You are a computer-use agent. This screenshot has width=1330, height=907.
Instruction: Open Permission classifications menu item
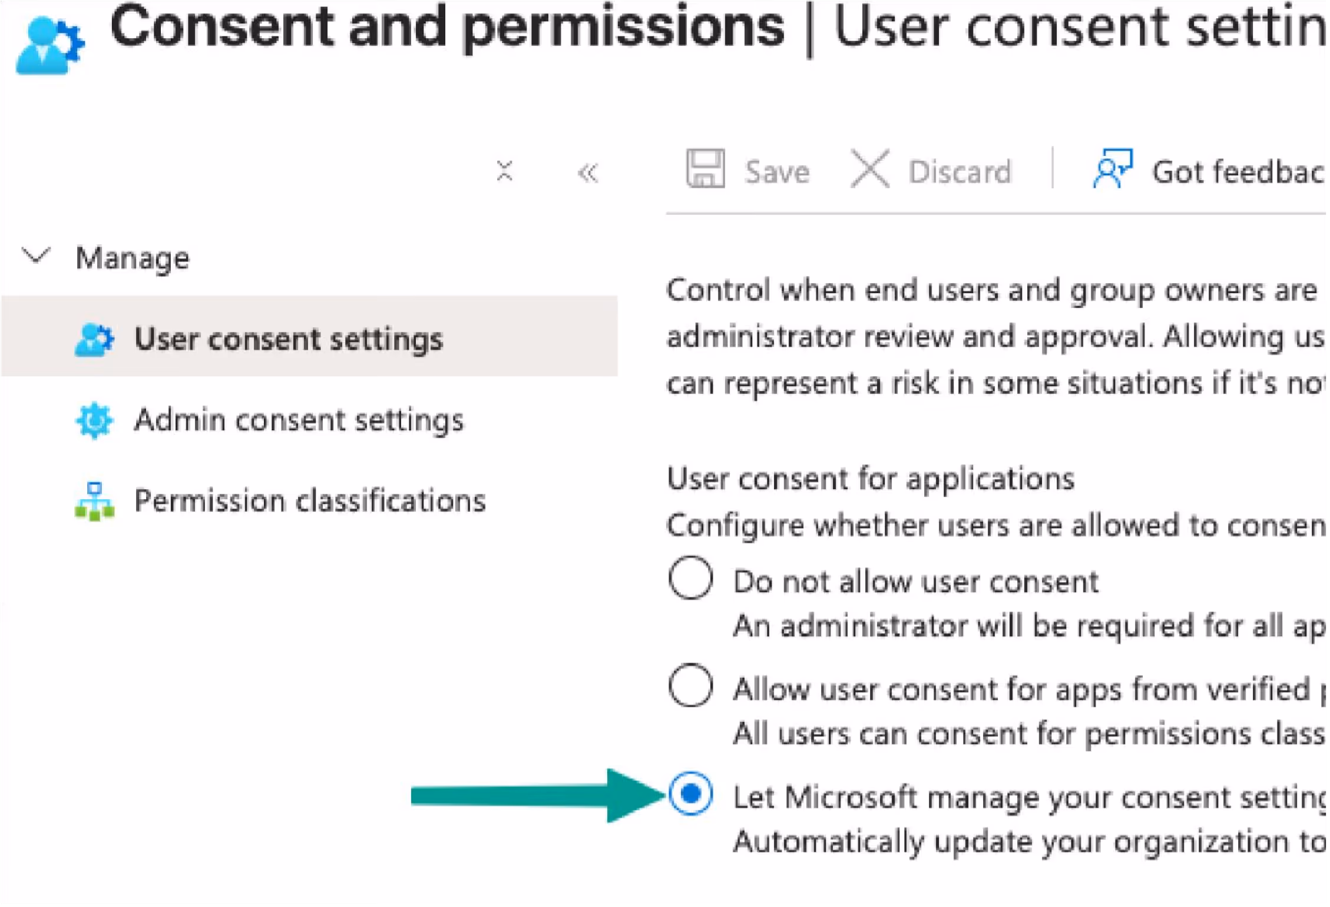pyautogui.click(x=309, y=501)
